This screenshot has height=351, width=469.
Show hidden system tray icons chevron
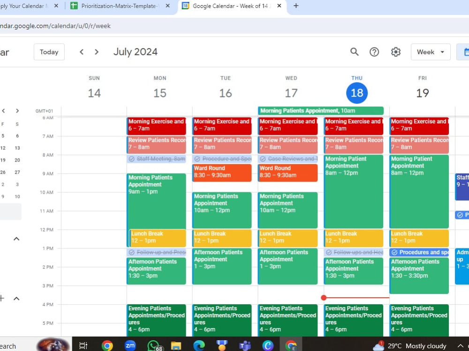pos(461,346)
